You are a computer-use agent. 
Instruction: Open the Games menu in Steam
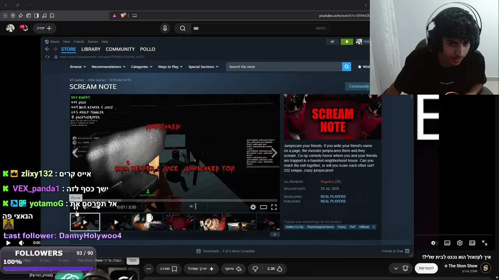[x=93, y=42]
